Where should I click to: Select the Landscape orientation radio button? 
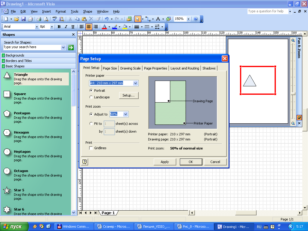click(x=91, y=97)
